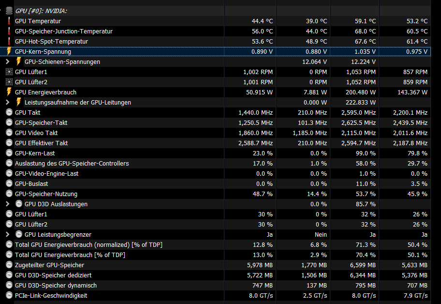This screenshot has width=441, height=304.
Task: Click fan icon of GPU Lüfter2 RPM row
Action: click(9, 82)
